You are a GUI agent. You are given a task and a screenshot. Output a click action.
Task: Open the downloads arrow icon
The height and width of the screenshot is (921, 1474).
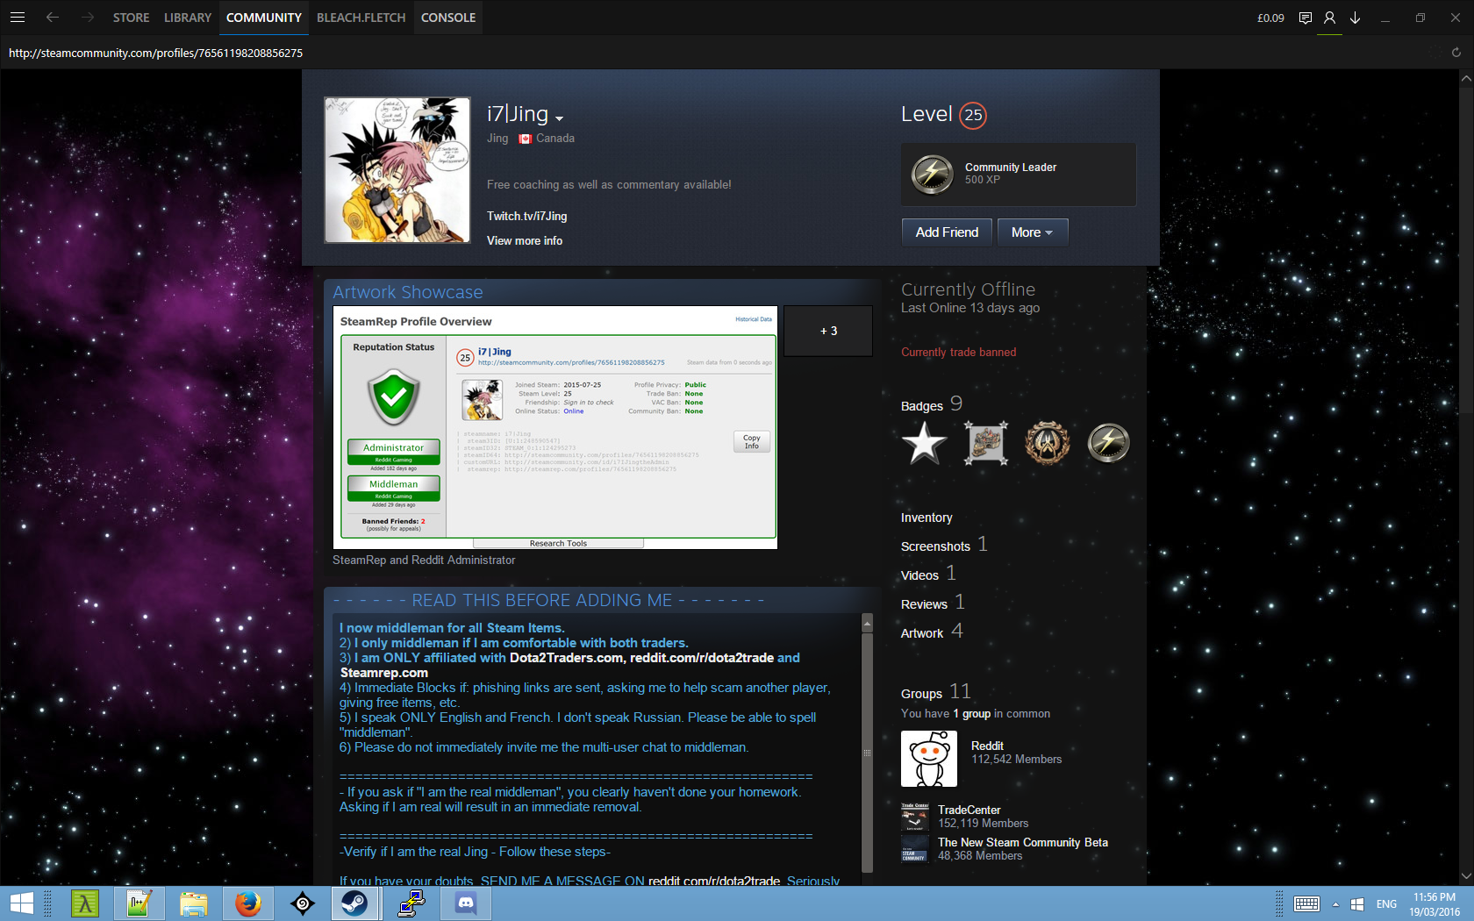tap(1355, 18)
